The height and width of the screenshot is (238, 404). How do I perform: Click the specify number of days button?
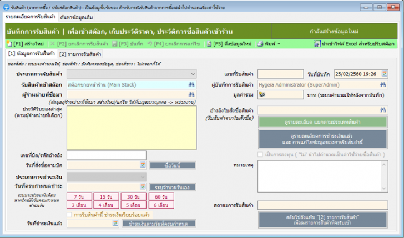[173, 187]
